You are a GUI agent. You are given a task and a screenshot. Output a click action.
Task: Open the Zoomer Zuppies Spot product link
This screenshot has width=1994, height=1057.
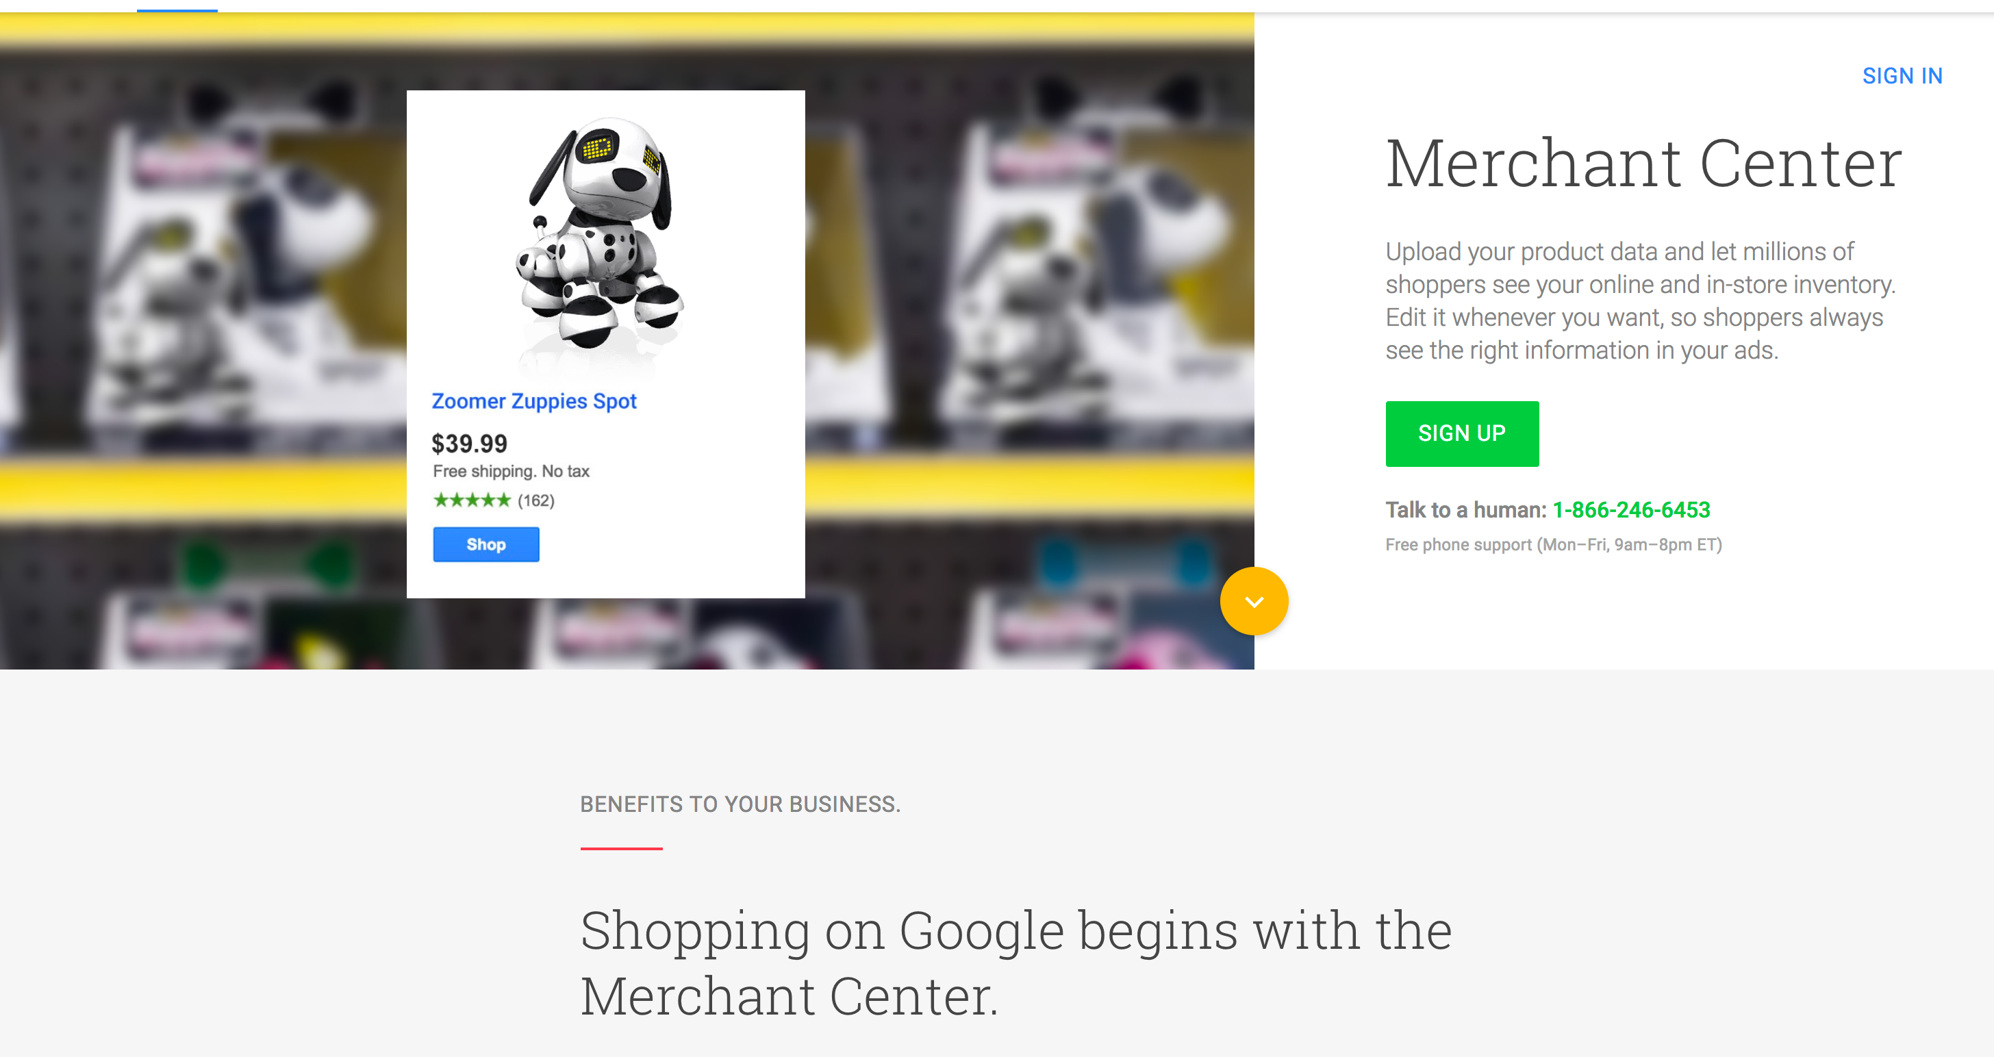[x=533, y=400]
